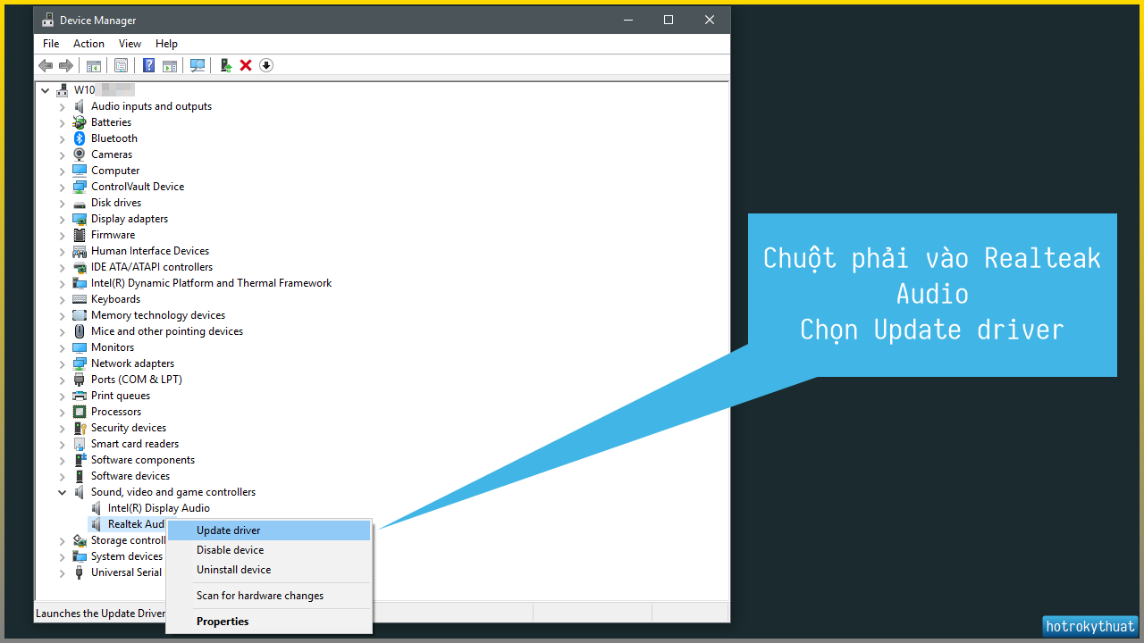Choose Disable device in context menu
Screen dimensions: 1144x643
269,550
